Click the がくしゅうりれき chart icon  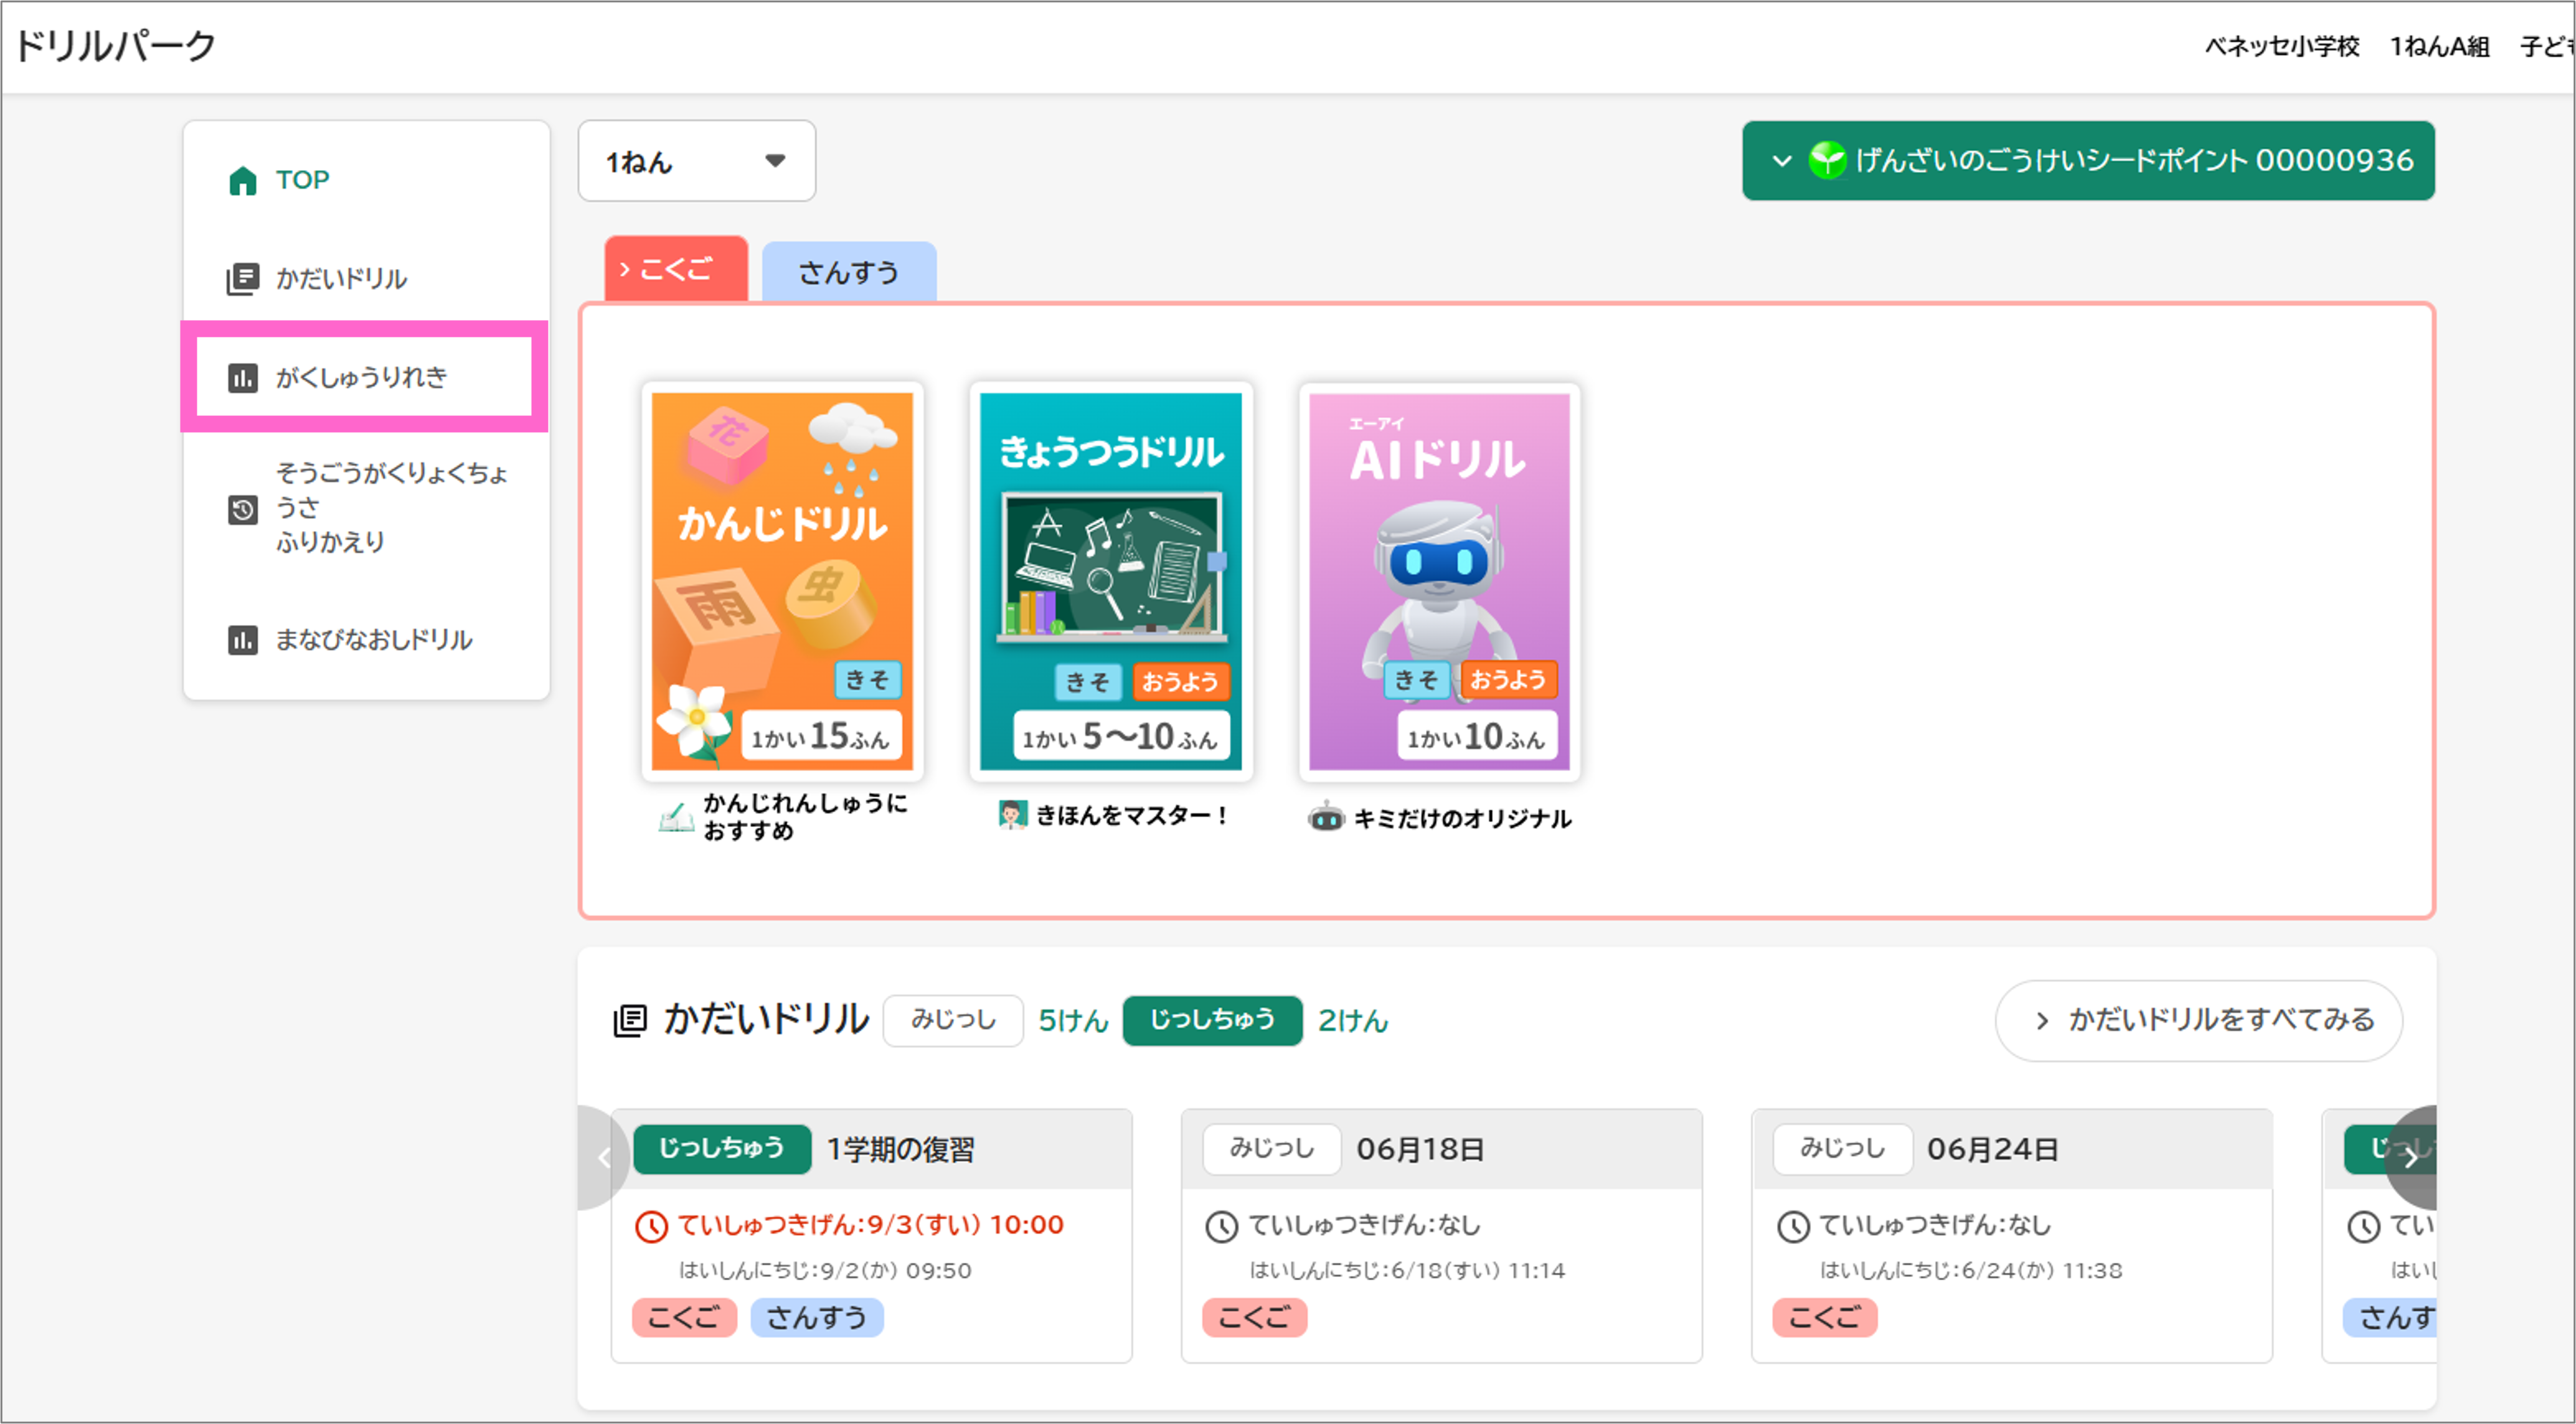coord(243,378)
